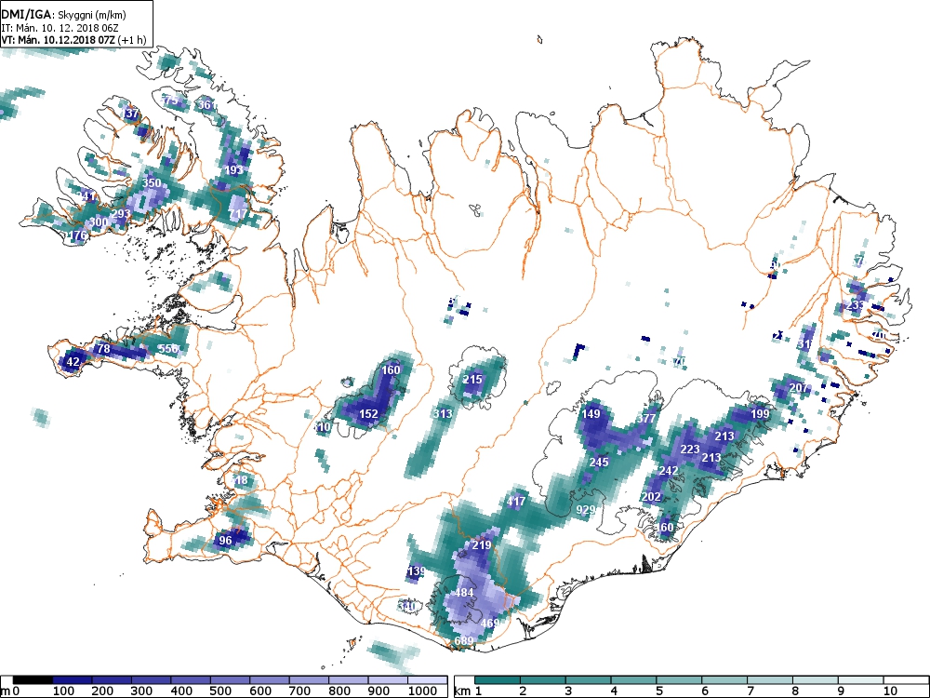
Task: Click the visibility value 300 on the map
Action: (x=100, y=222)
